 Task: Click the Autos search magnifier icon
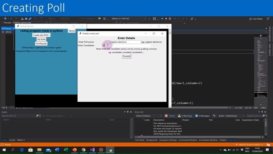coord(37,116)
